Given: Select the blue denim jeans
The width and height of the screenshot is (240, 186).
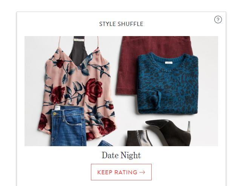Looking at the screenshot, I should coord(68,126).
